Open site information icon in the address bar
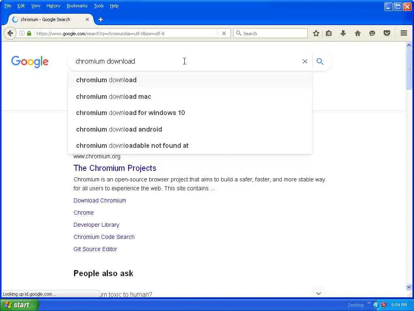The height and width of the screenshot is (311, 414). (22, 33)
